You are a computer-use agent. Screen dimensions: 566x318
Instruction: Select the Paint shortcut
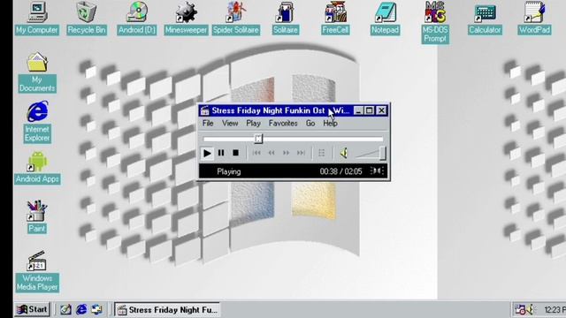pos(37,217)
